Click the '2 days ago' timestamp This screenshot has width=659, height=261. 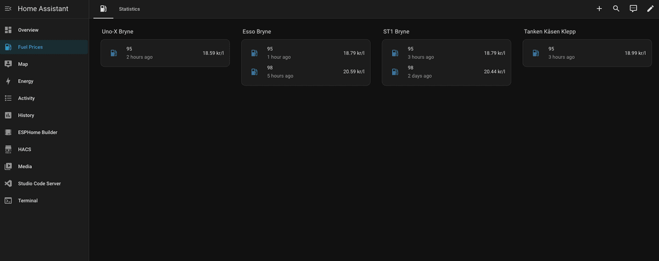tap(420, 76)
